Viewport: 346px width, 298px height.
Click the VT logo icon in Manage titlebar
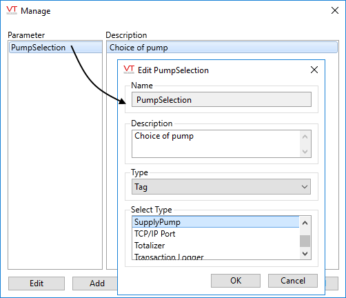point(12,10)
